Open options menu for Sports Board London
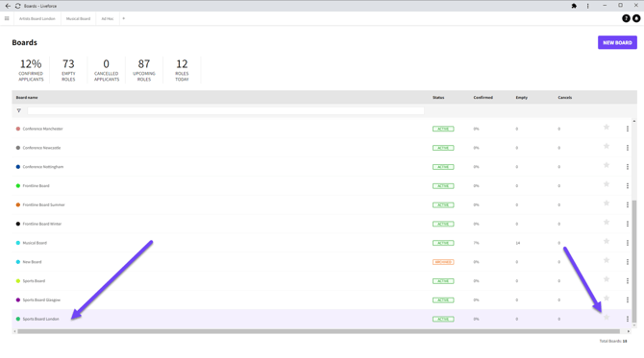 [x=628, y=319]
